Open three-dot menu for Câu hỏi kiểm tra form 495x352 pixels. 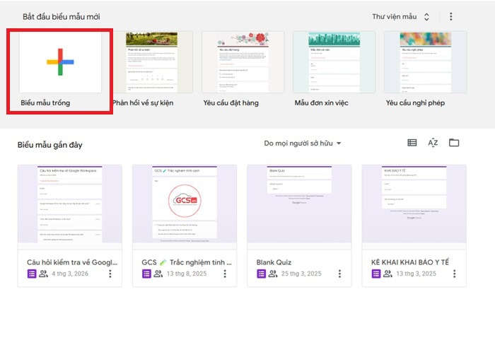110,274
